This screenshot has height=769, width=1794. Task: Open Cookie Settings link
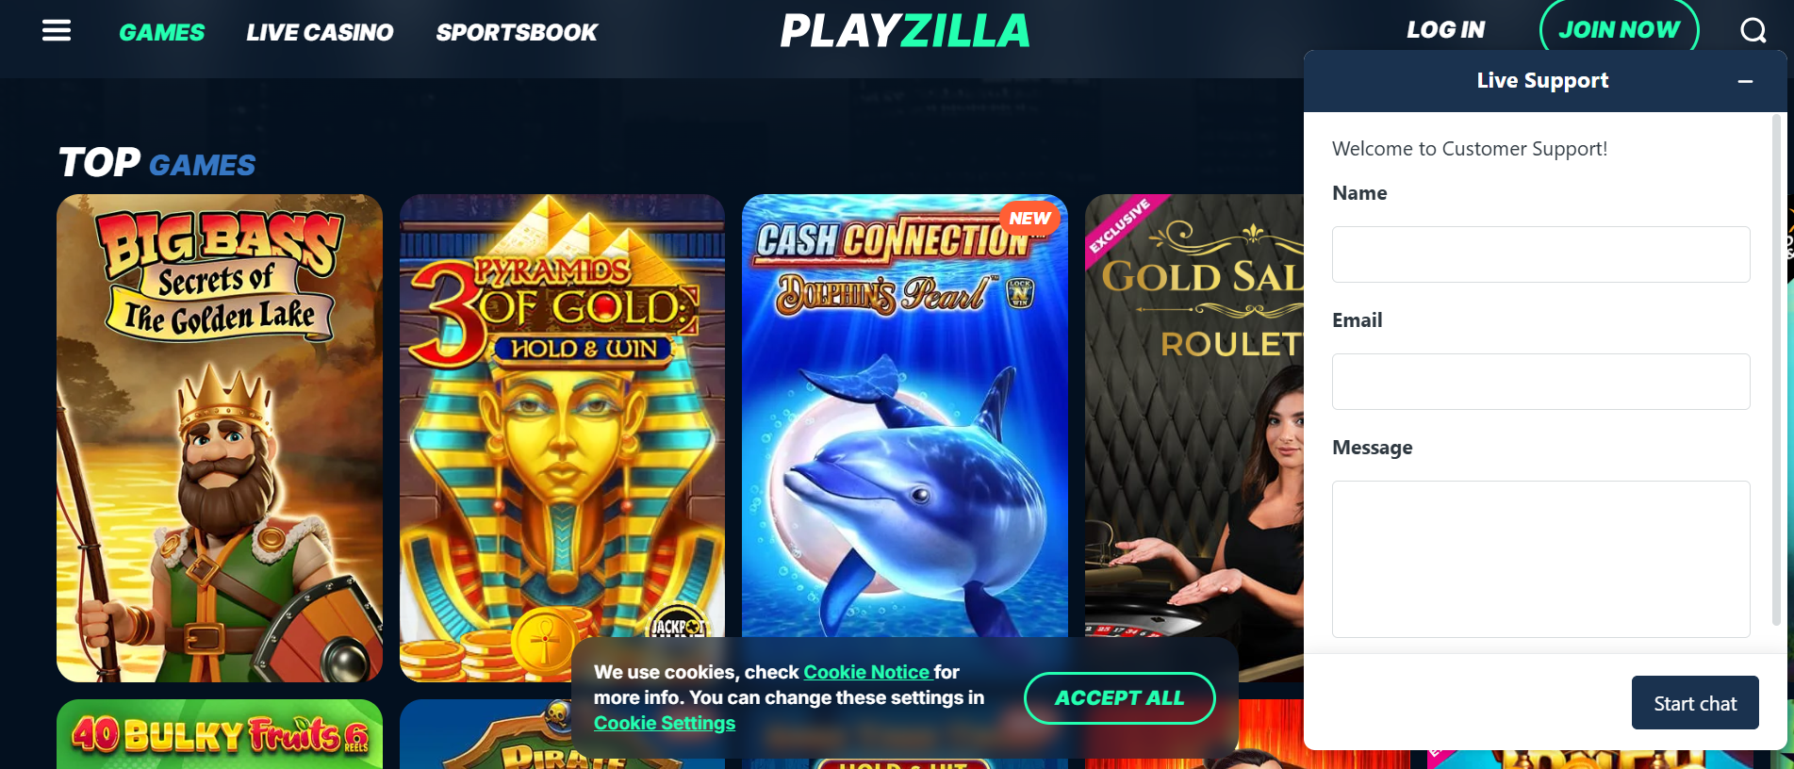(665, 723)
